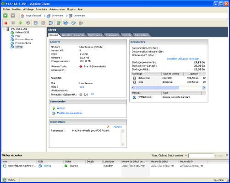
Task: Switch to the Événements tab
Action: point(112,35)
